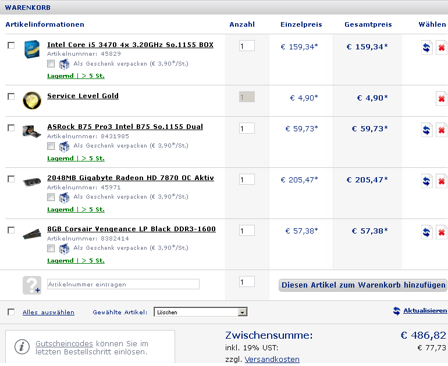Click the Alles auswählen link
Screen dimensions: 448x366
click(x=48, y=313)
